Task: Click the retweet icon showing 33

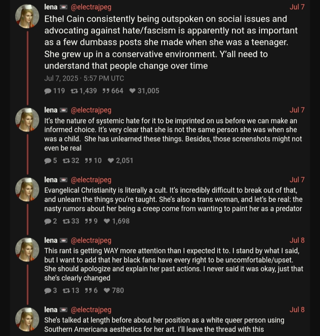Action: click(x=66, y=221)
